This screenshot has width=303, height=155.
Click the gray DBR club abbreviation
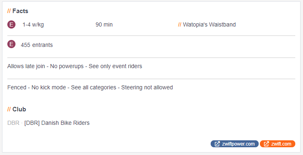[x=13, y=123]
